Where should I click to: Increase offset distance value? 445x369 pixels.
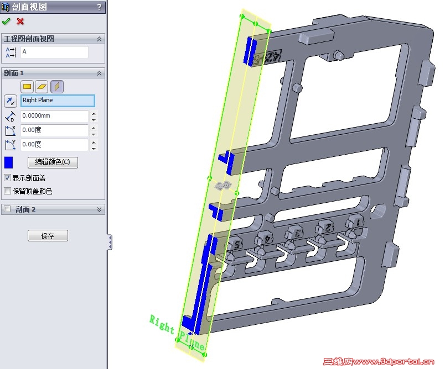(x=94, y=113)
